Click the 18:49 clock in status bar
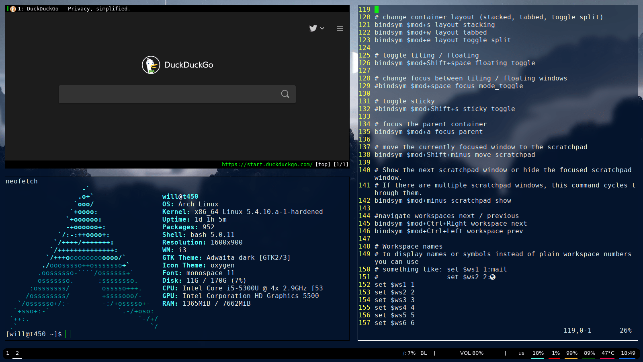The image size is (643, 362). pyautogui.click(x=628, y=353)
